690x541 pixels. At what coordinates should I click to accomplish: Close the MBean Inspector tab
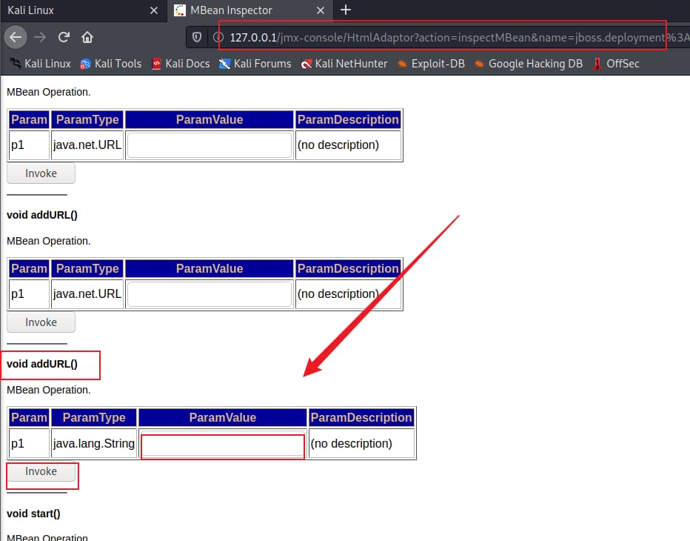click(x=321, y=10)
